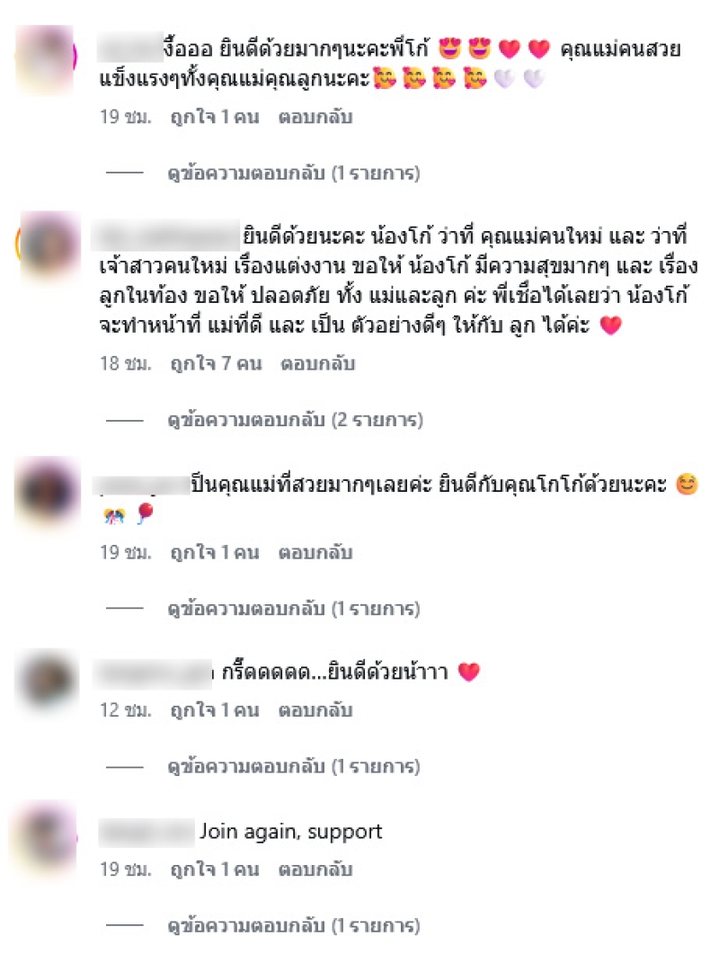This screenshot has height=954, width=719.
Task: Reply to the 18 ชม. long comment
Action: pos(317,363)
